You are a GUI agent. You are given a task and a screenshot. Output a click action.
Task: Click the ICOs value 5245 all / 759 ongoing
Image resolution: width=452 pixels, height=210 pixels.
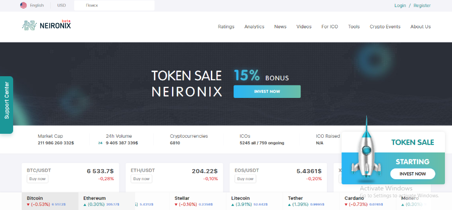tap(262, 143)
